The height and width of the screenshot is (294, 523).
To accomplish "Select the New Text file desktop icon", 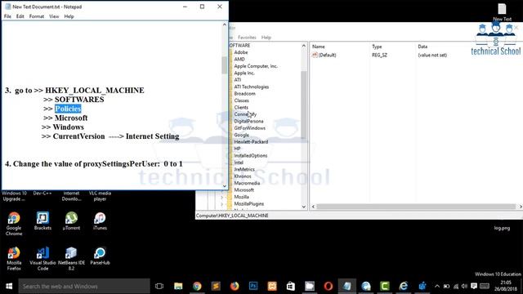I will click(502, 12).
